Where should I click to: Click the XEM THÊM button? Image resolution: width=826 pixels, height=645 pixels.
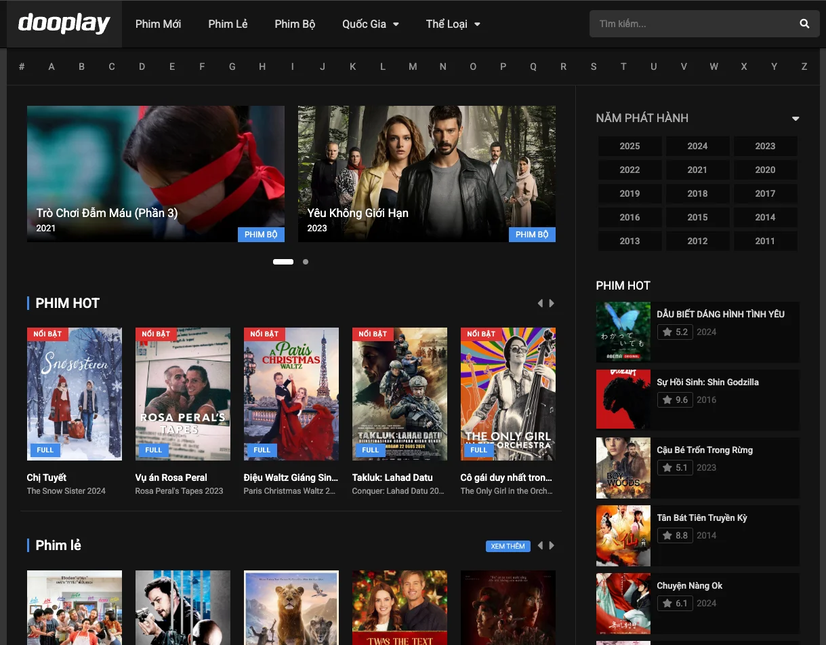click(508, 545)
